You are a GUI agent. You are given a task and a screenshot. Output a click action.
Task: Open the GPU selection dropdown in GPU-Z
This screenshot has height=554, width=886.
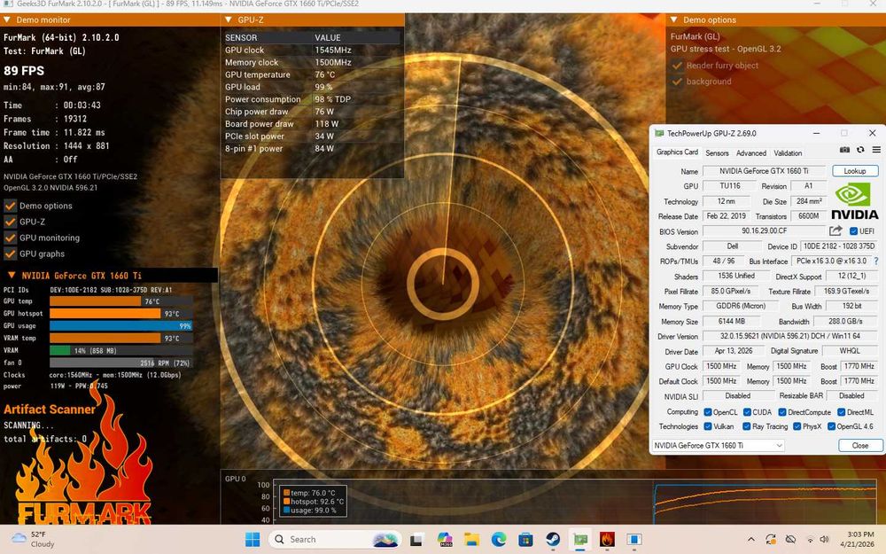719,446
